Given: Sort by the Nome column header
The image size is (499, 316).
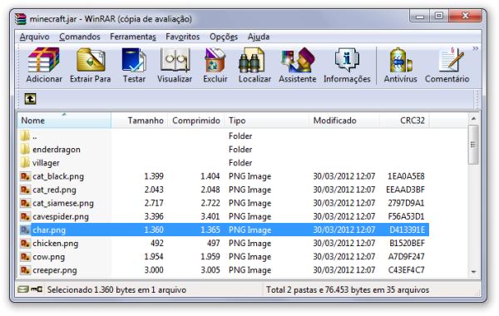Looking at the screenshot, I should [64, 121].
